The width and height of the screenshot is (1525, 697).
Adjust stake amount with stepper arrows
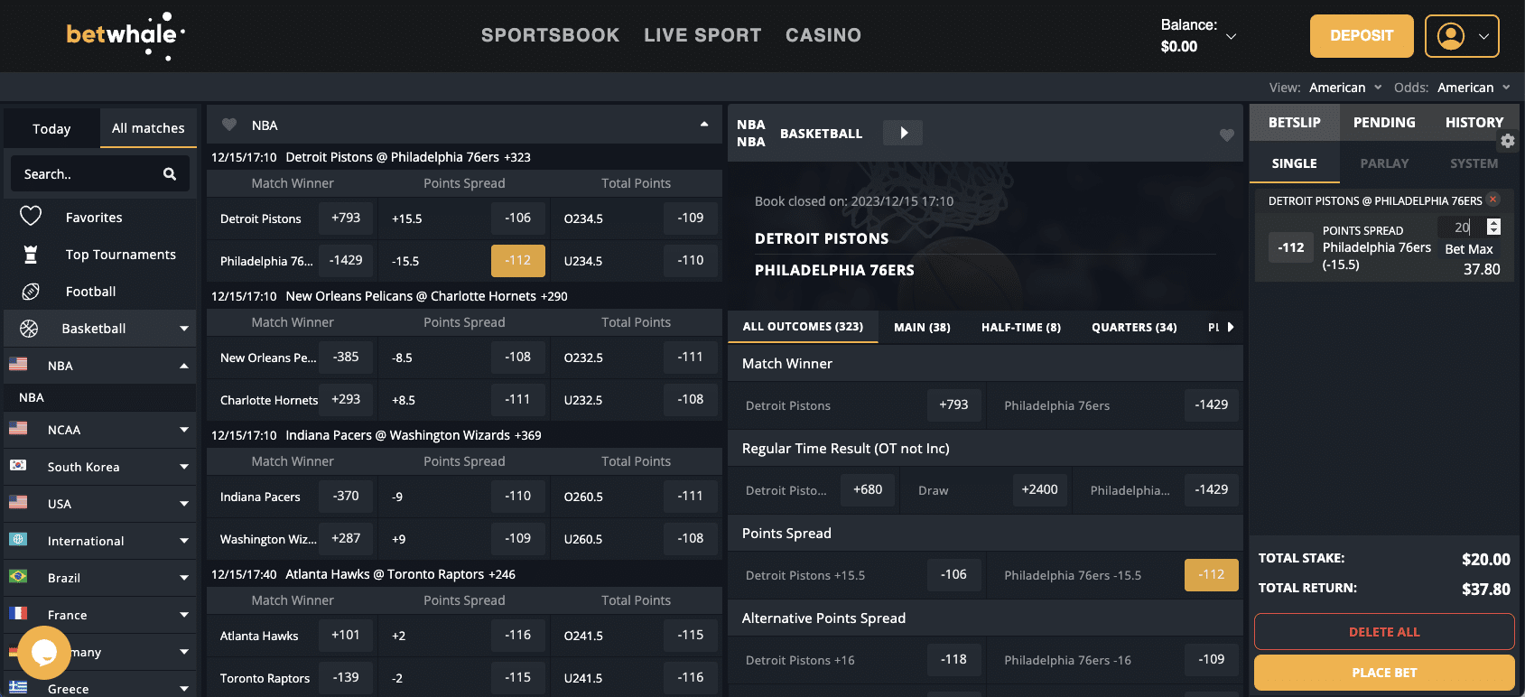coord(1493,227)
